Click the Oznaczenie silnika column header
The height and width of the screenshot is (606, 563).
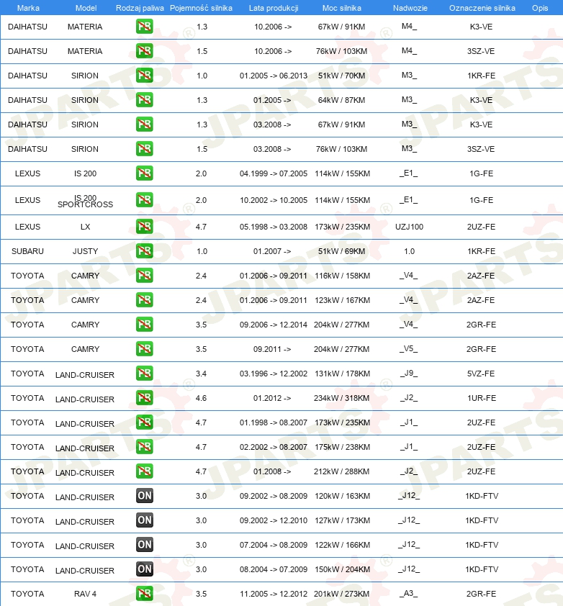[482, 8]
